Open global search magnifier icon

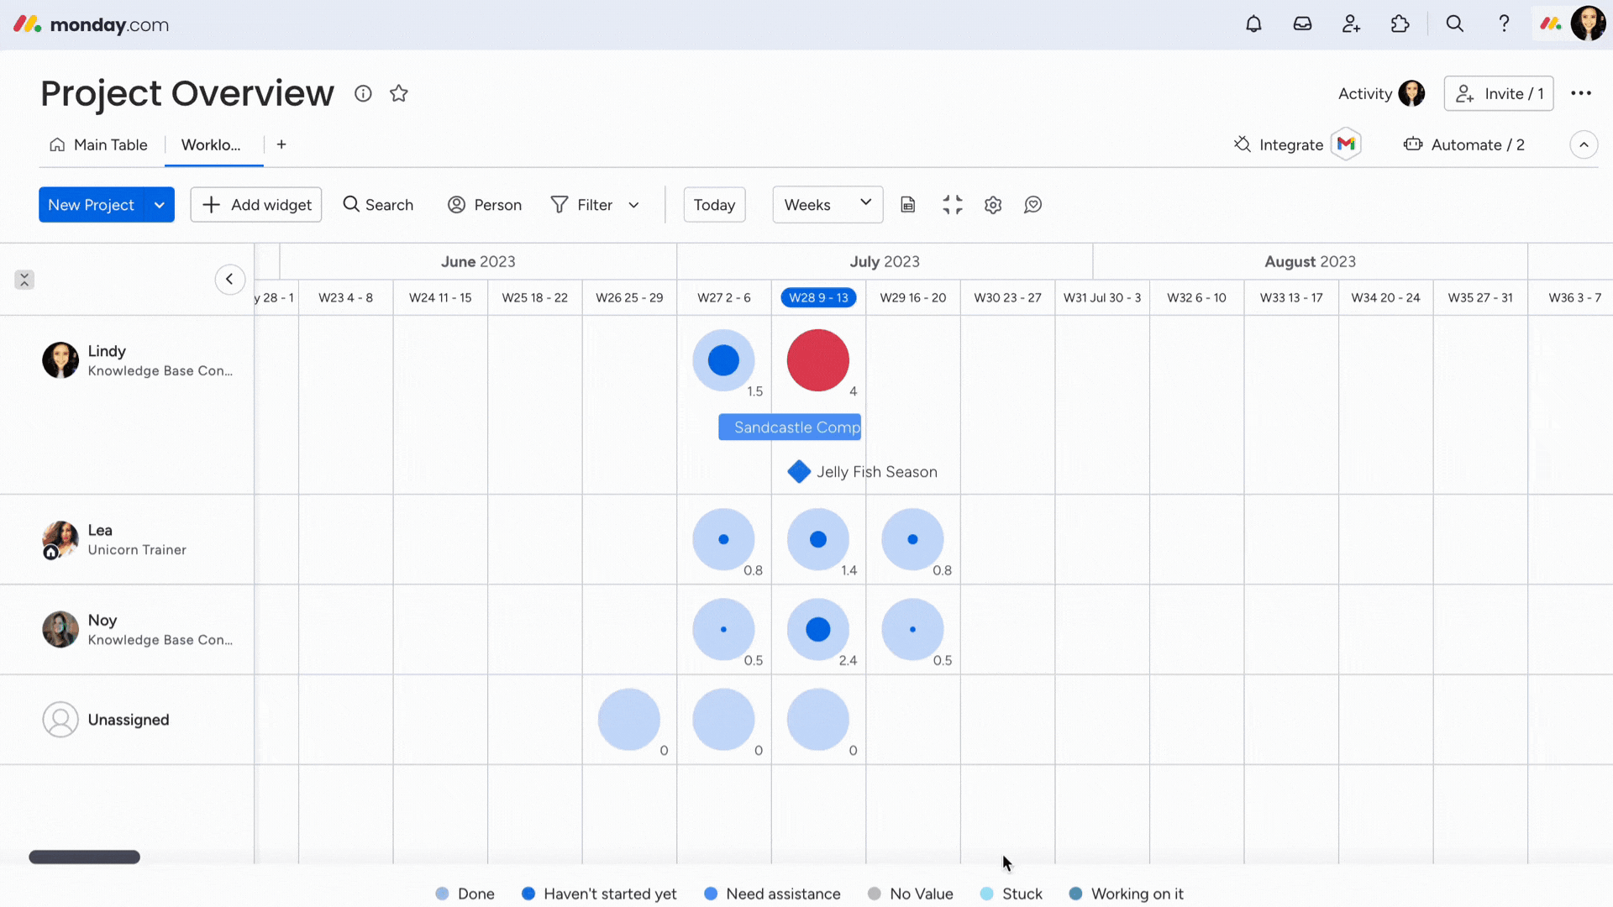1455,24
